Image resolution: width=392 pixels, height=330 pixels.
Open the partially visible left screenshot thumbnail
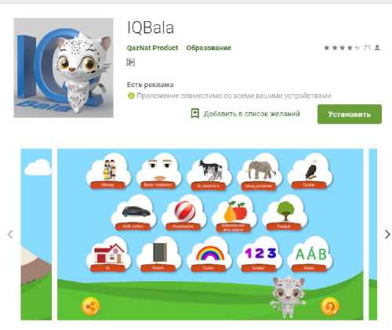click(36, 234)
